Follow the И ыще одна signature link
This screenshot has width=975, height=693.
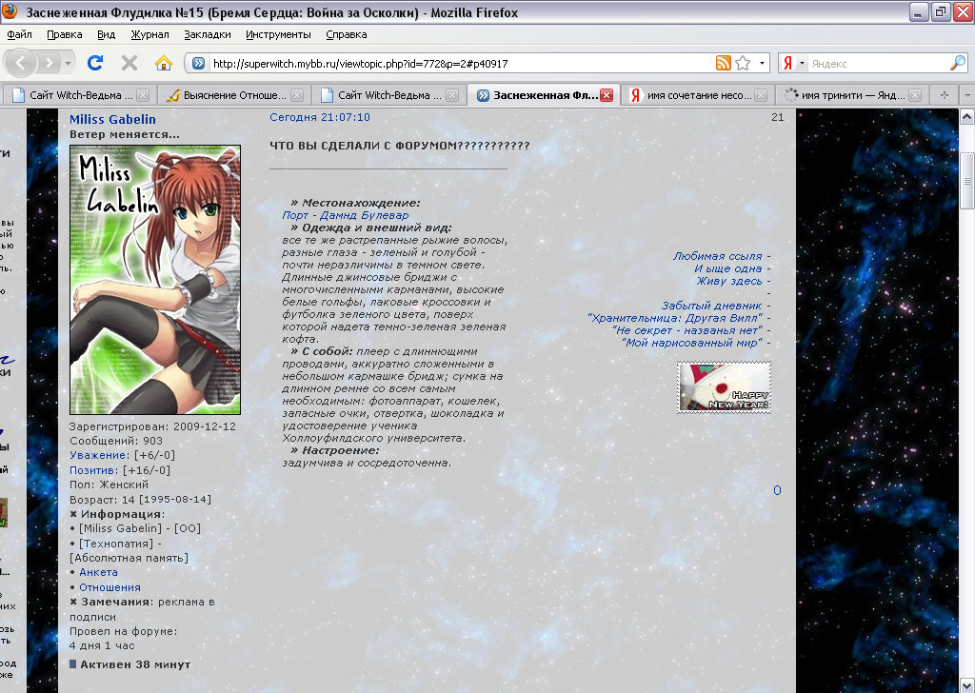pyautogui.click(x=727, y=268)
